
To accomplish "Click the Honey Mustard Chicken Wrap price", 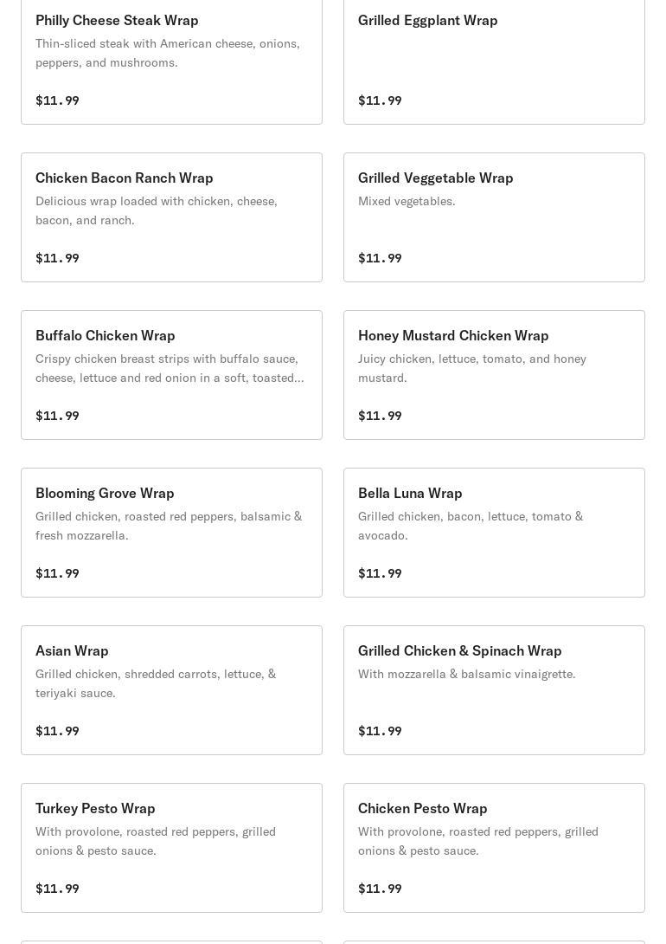I will coord(380,416).
